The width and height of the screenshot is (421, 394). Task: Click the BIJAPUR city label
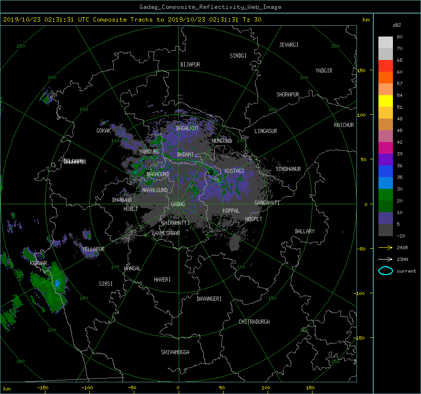click(x=190, y=65)
